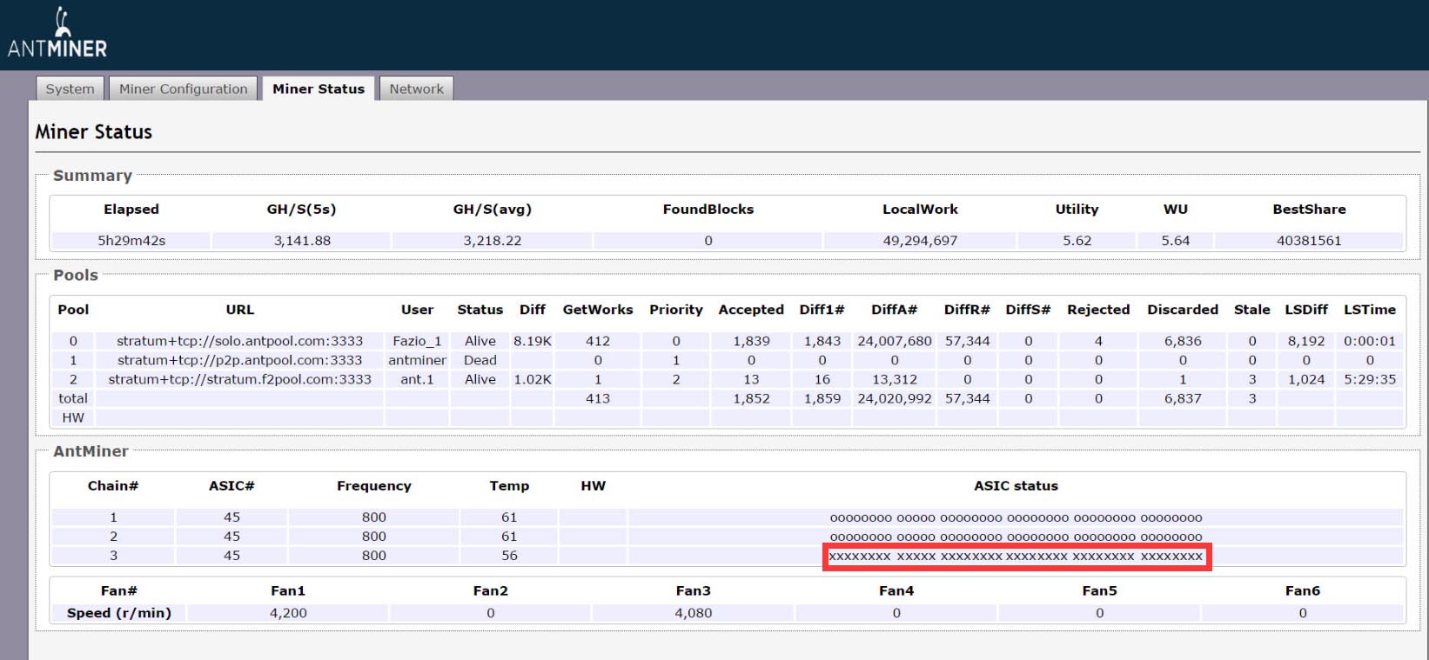
Task: Click the p2p.antpool.com pool URL
Action: click(x=239, y=360)
